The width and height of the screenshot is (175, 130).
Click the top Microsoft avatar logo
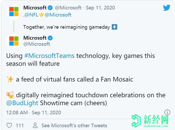tap(14, 11)
